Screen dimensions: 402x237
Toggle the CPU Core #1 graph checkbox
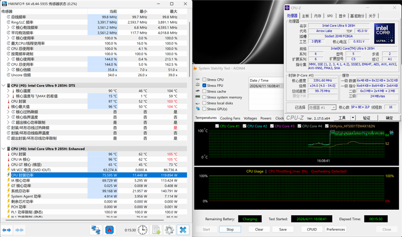[x=217, y=126]
